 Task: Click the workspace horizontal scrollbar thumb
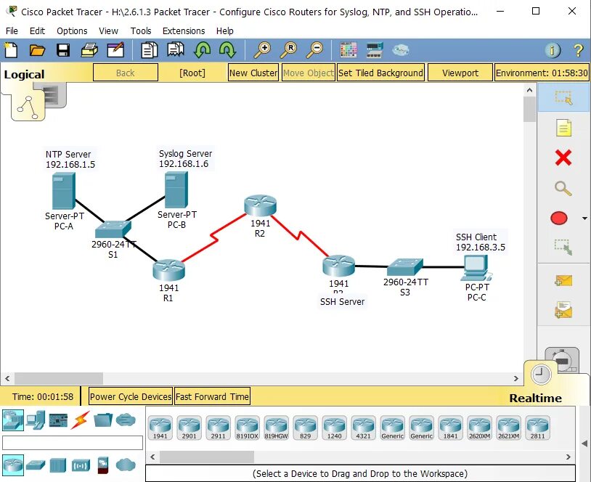coord(58,378)
